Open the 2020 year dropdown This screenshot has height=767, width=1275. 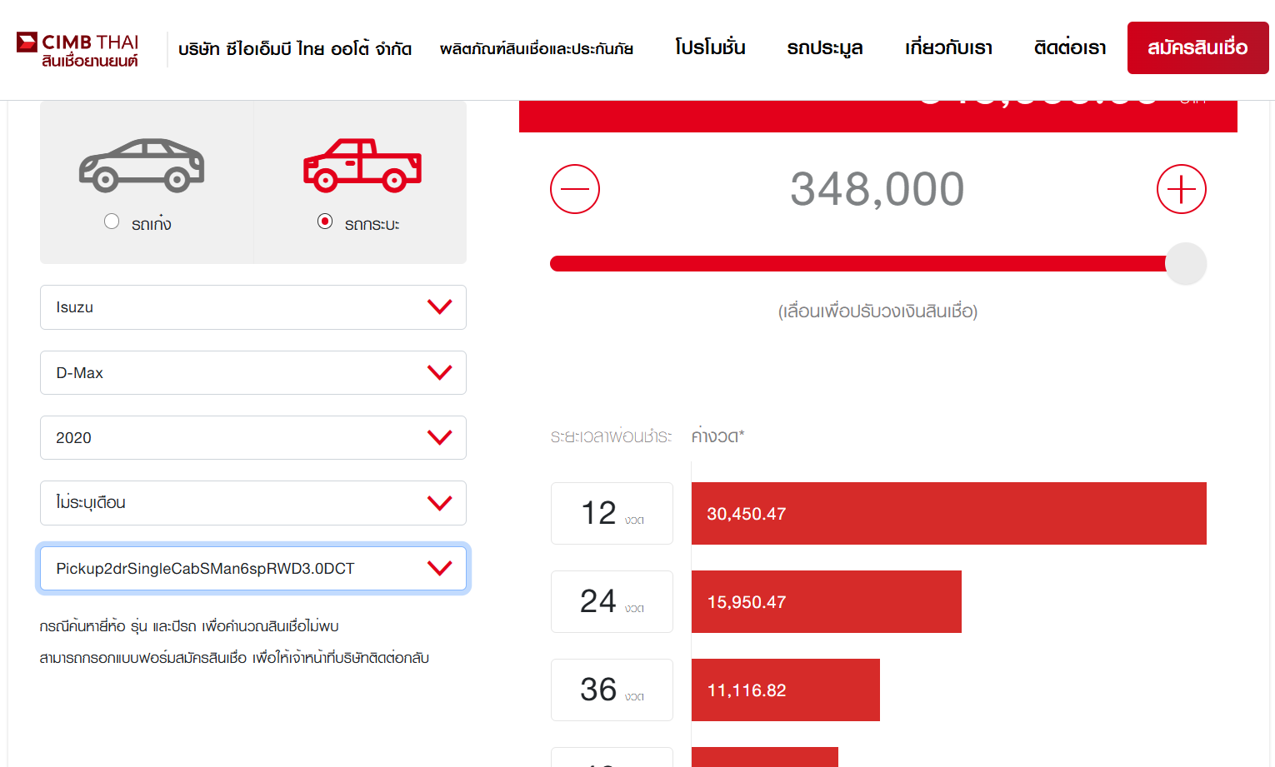(252, 437)
